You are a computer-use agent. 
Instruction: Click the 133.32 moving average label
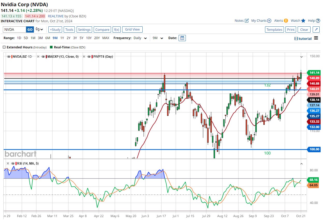(x=314, y=122)
